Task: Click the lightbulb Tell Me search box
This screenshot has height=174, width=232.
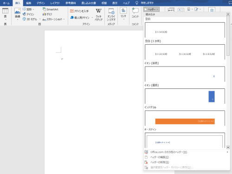Action: [x=145, y=3]
